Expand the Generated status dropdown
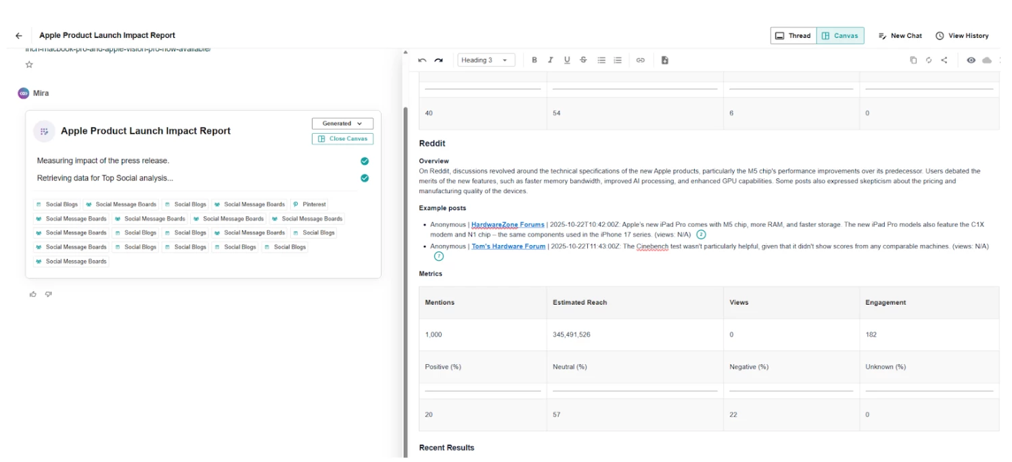The image size is (1012, 462). [342, 124]
